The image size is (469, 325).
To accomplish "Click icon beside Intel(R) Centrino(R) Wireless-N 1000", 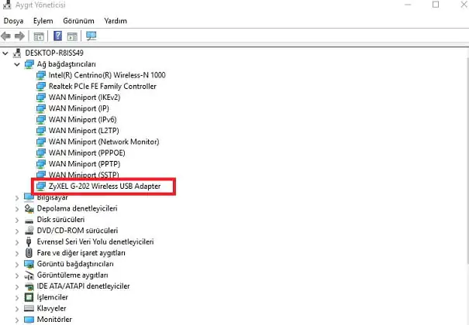I will (41, 75).
